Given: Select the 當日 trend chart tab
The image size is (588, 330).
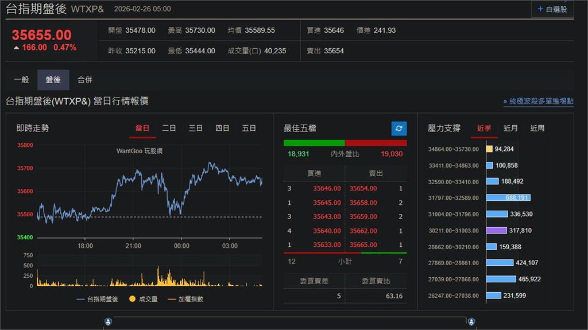Looking at the screenshot, I should pyautogui.click(x=142, y=129).
